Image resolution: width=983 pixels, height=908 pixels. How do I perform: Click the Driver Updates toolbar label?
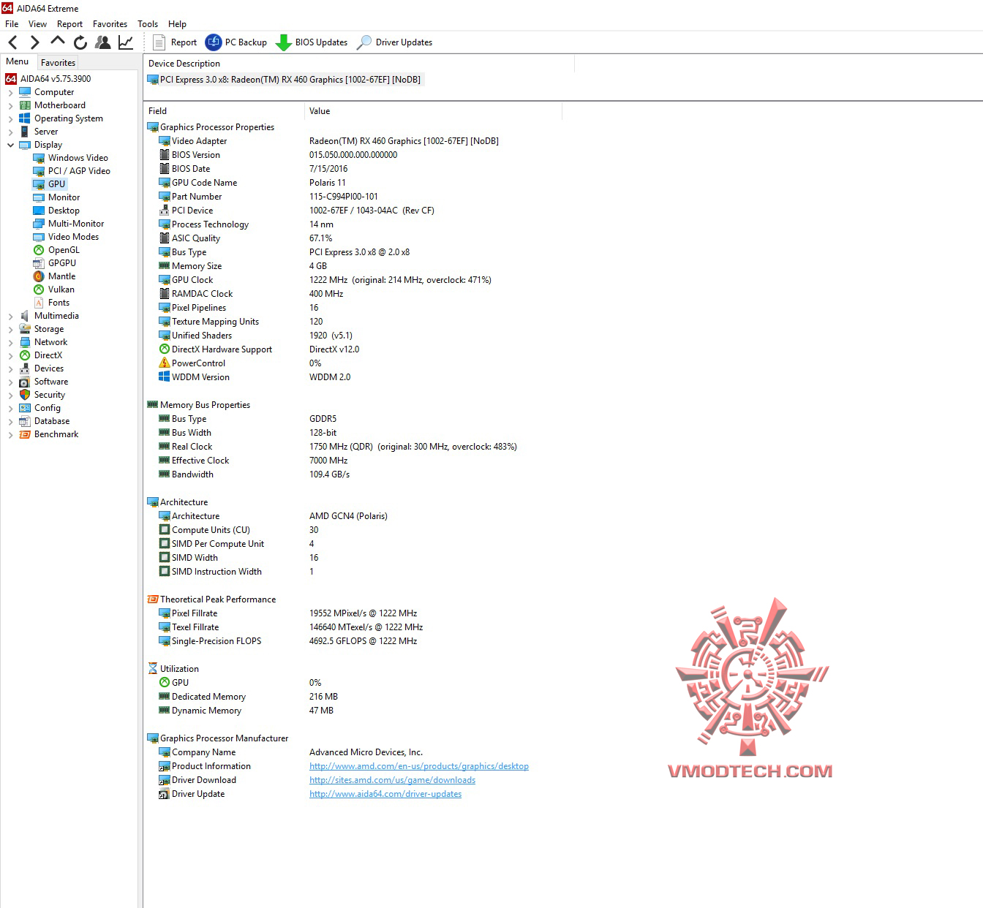coord(404,42)
